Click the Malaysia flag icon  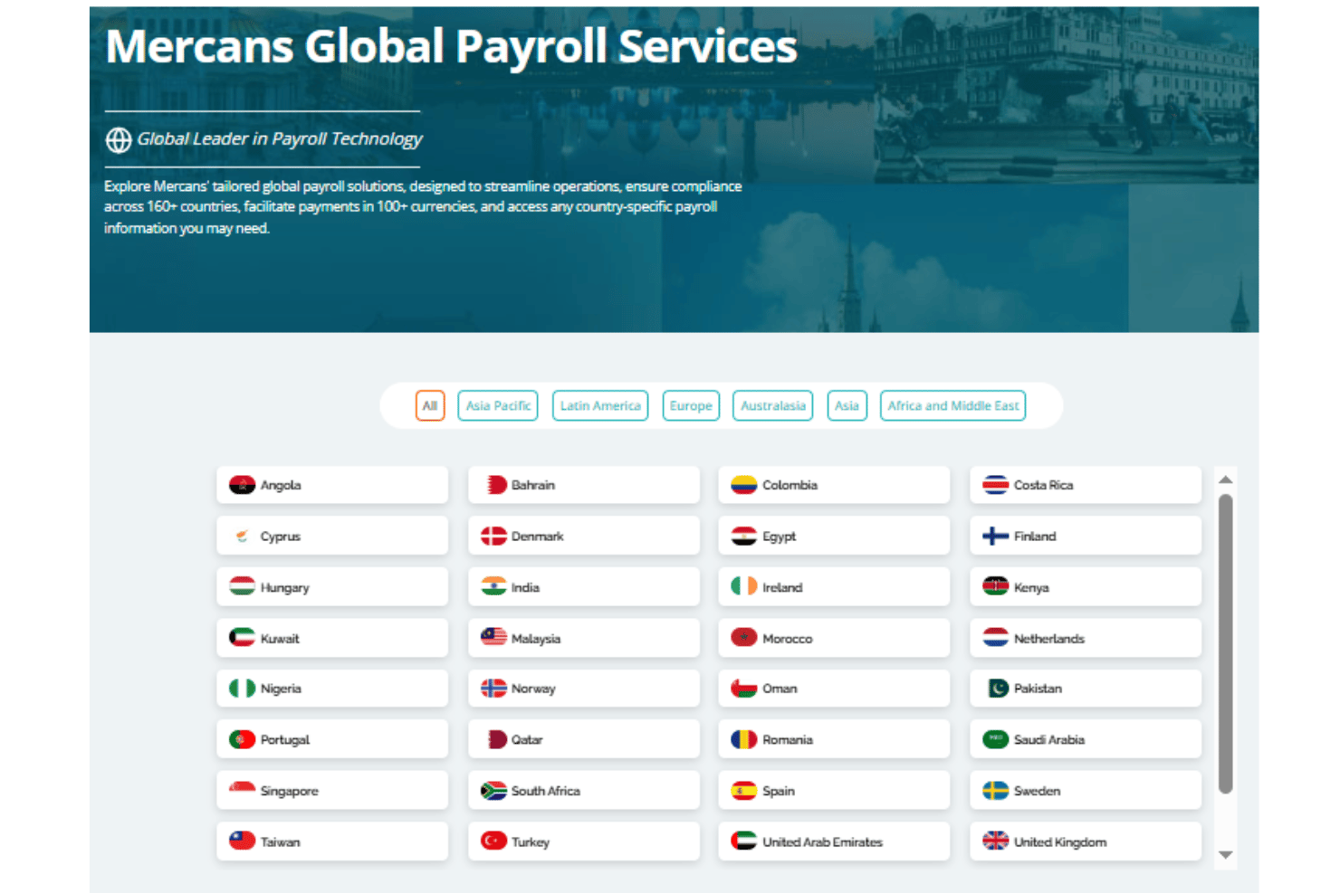pyautogui.click(x=493, y=638)
